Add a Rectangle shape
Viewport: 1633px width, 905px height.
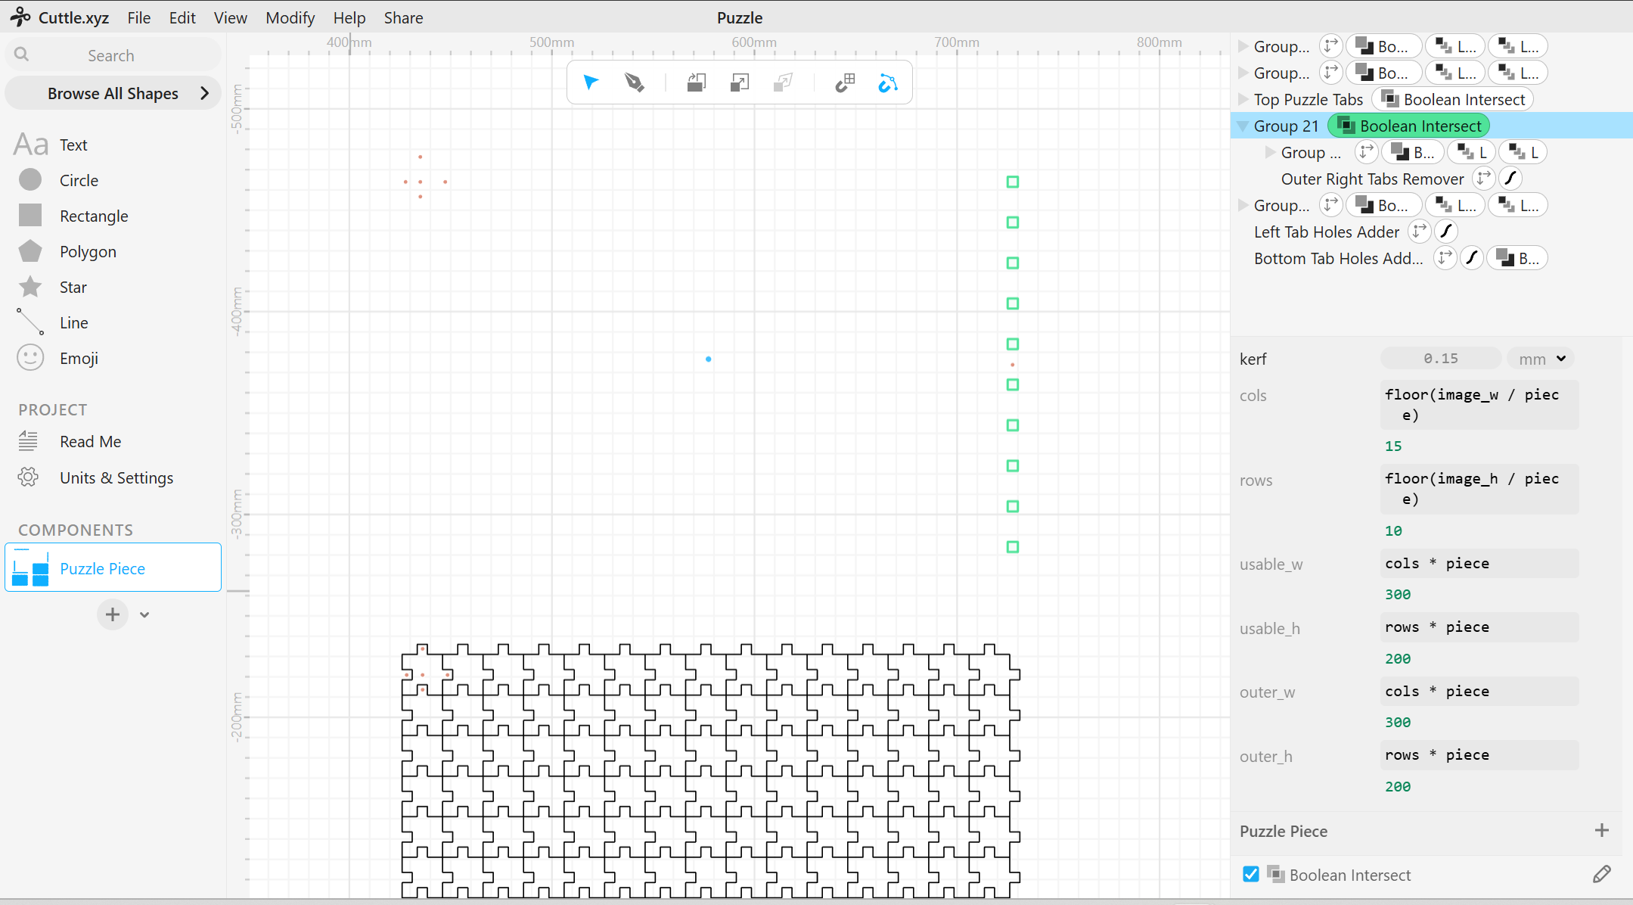[x=73, y=216]
